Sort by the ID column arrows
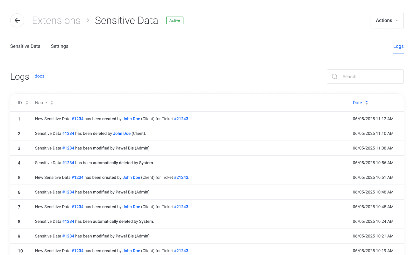The image size is (414, 255). 27,103
